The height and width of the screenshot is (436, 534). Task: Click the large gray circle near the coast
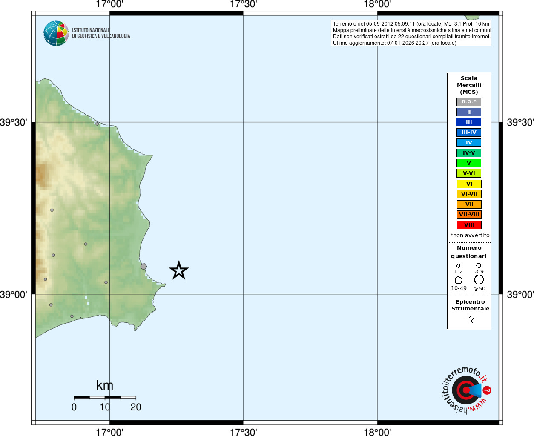144,267
